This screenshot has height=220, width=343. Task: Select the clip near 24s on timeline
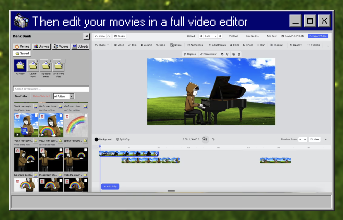tap(275, 161)
